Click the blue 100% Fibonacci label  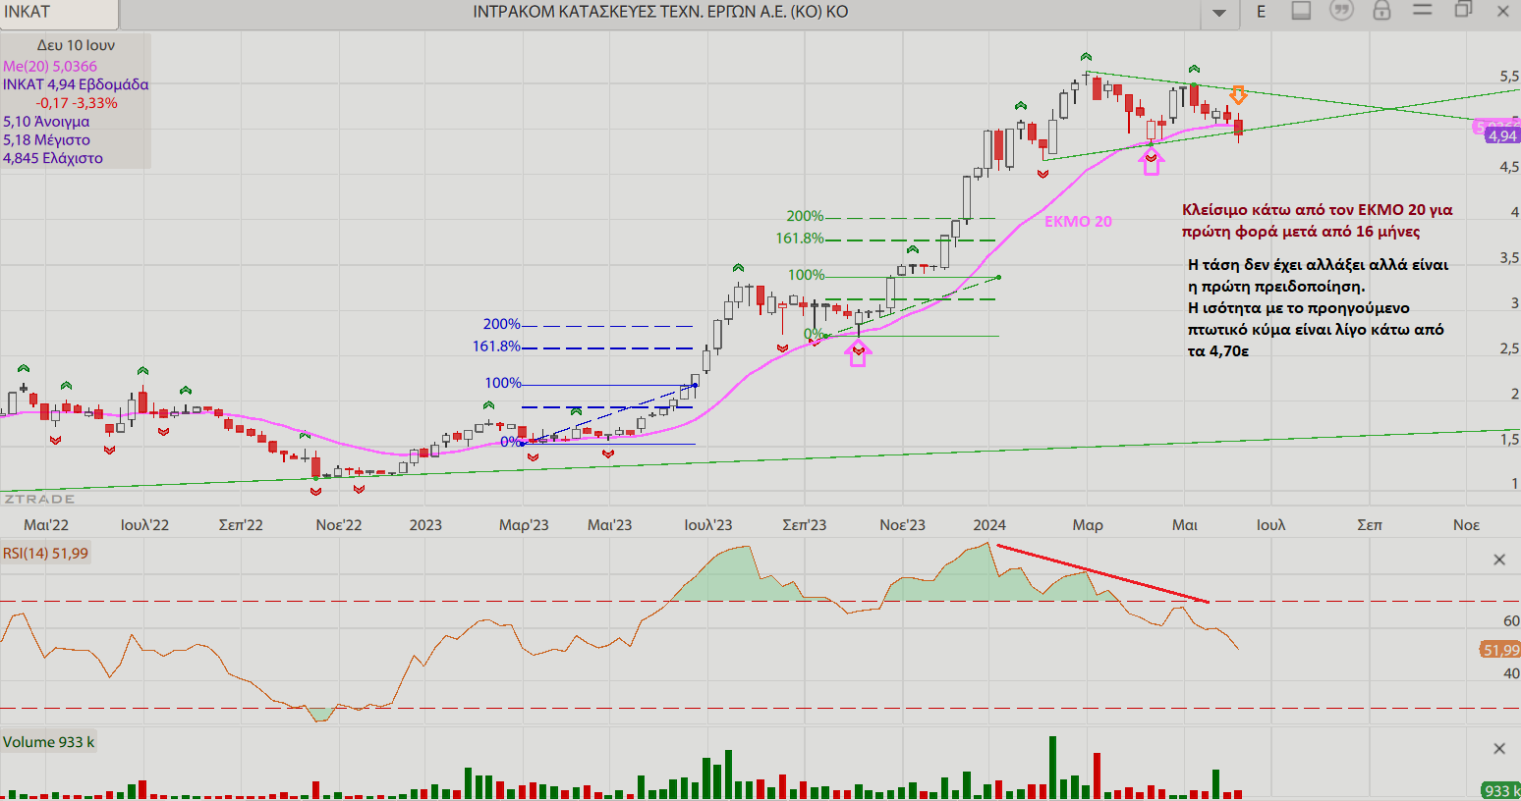pyautogui.click(x=503, y=383)
